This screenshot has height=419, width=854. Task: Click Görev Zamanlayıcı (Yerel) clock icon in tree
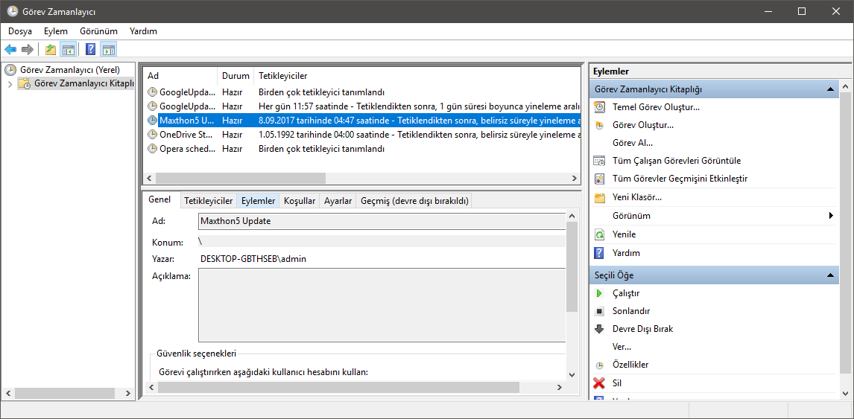tap(10, 70)
